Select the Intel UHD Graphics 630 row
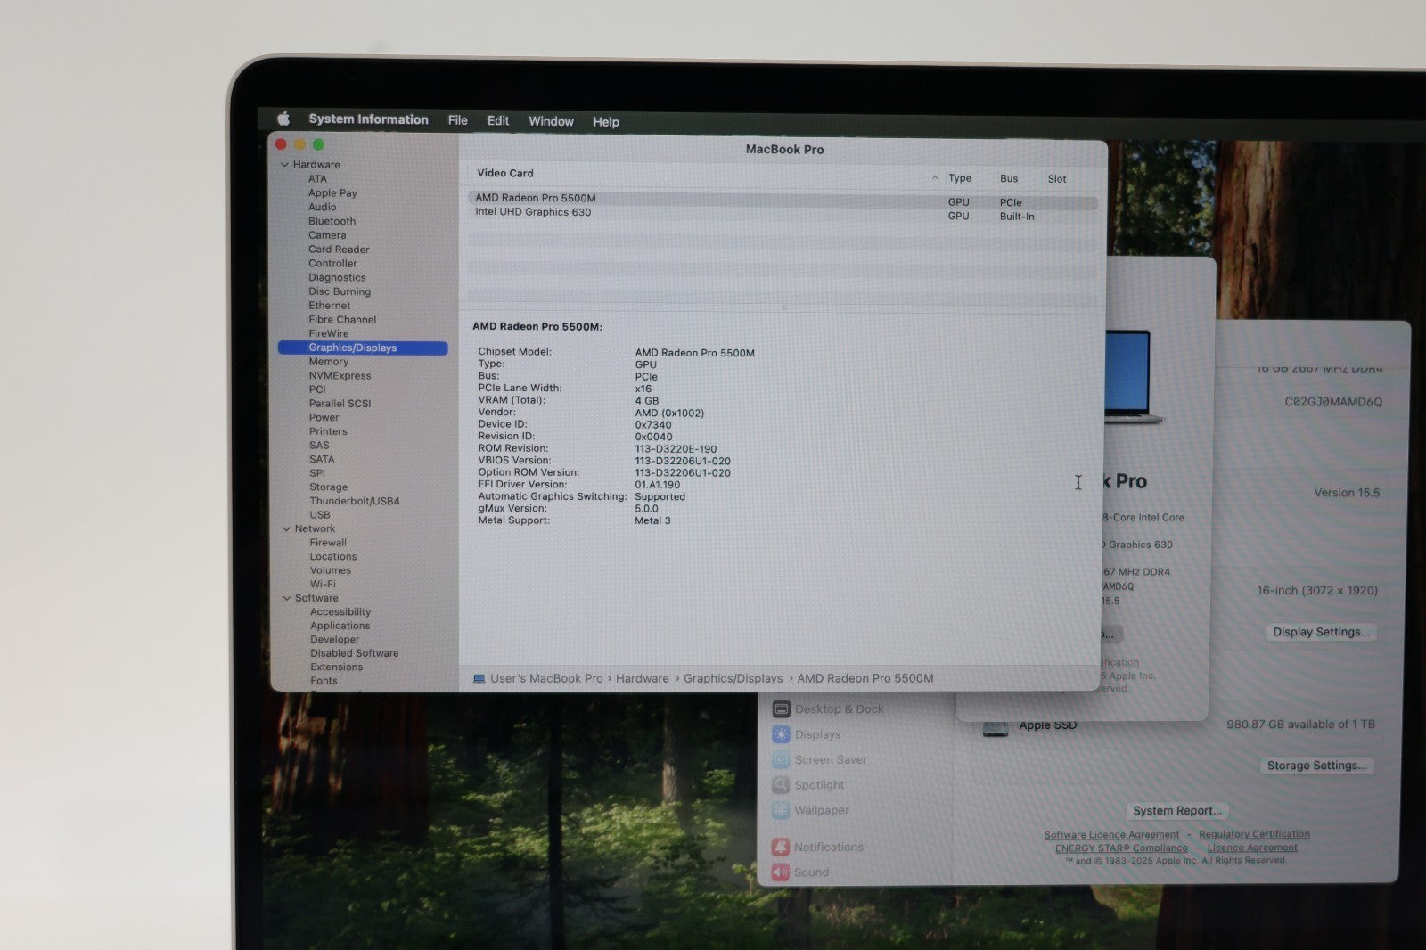 pyautogui.click(x=783, y=214)
